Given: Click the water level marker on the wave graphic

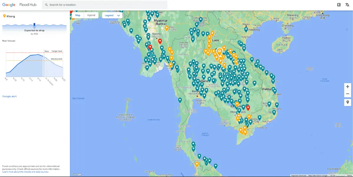Looking at the screenshot, I should pos(34,25).
